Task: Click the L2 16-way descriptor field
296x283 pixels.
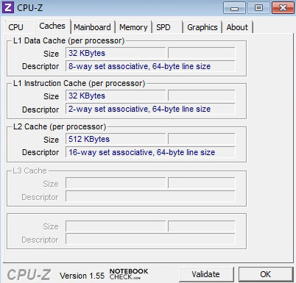Action: (x=150, y=152)
